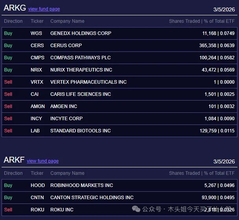239x220 pixels.
Task: Click ARKF Shares Traded column header
Action: (x=202, y=173)
